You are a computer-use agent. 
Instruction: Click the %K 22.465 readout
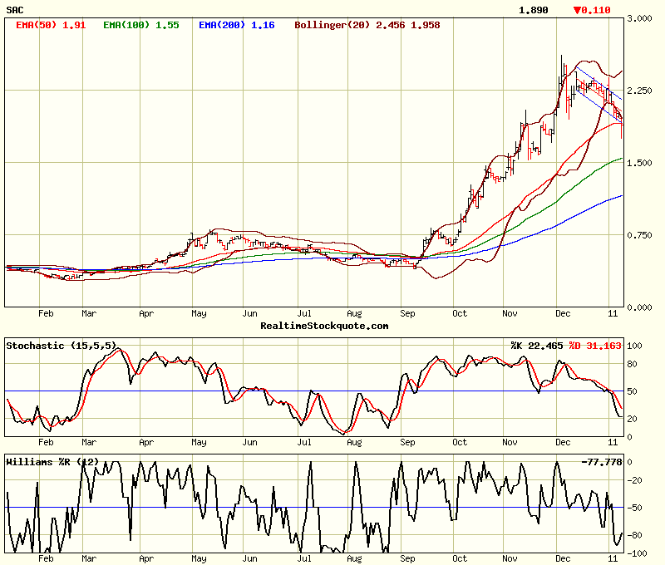[x=538, y=345]
